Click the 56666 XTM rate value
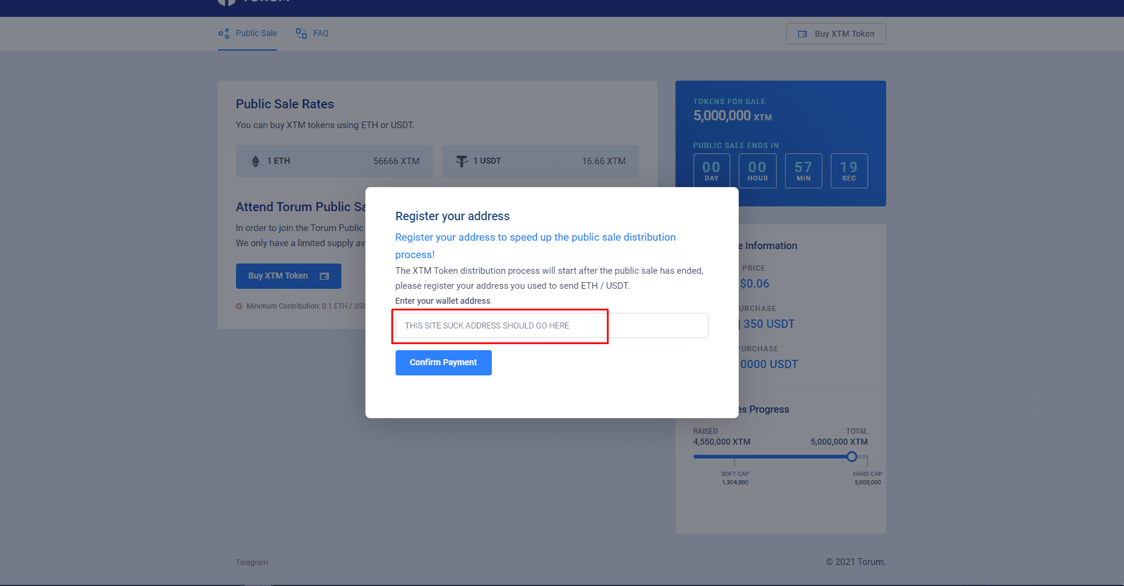Screen dimensions: 1124x586 point(396,161)
